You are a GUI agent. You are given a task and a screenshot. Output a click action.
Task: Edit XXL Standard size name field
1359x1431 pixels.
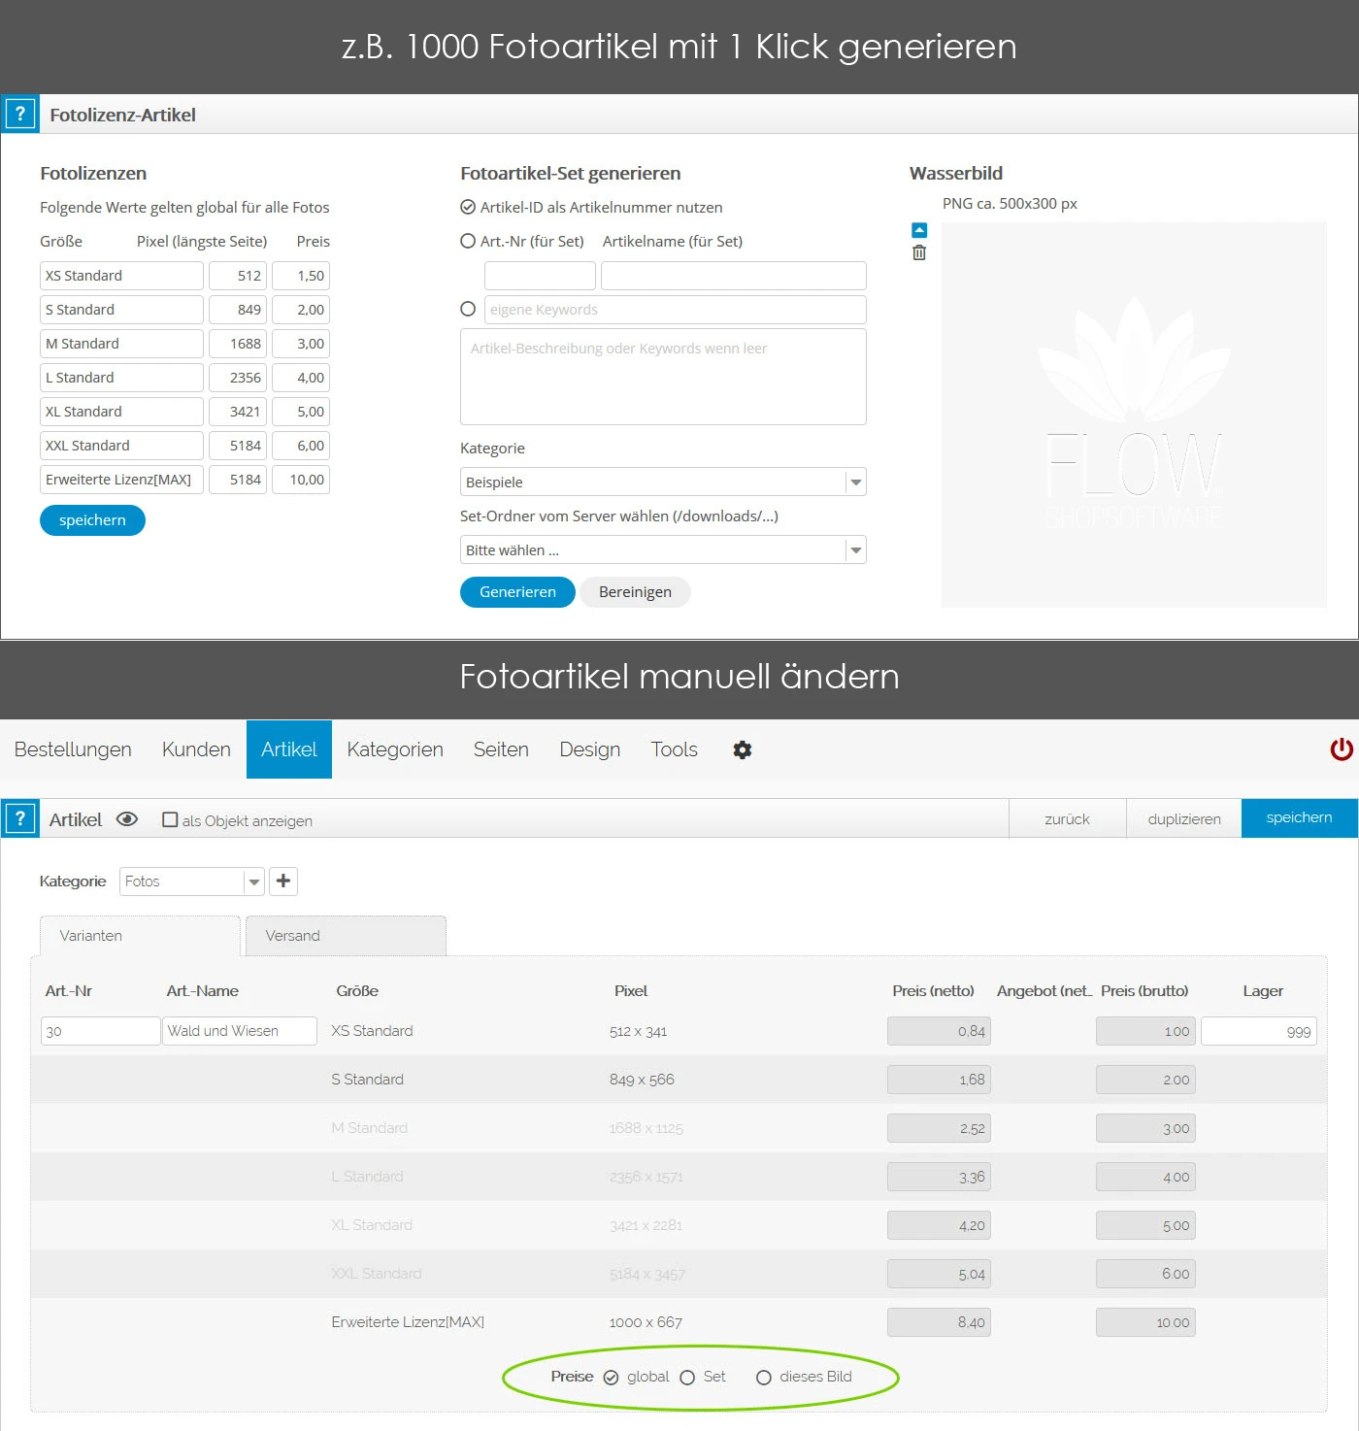[121, 446]
